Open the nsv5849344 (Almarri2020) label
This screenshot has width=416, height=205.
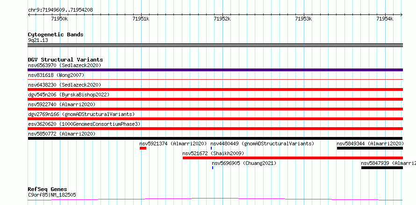[370, 143]
